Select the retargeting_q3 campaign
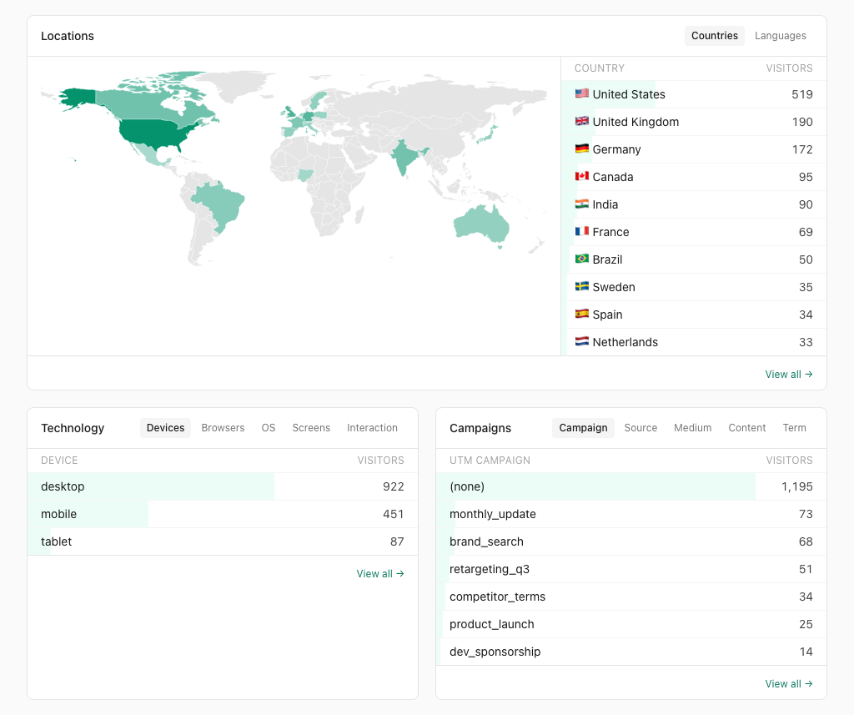The height and width of the screenshot is (715, 854). (631, 569)
